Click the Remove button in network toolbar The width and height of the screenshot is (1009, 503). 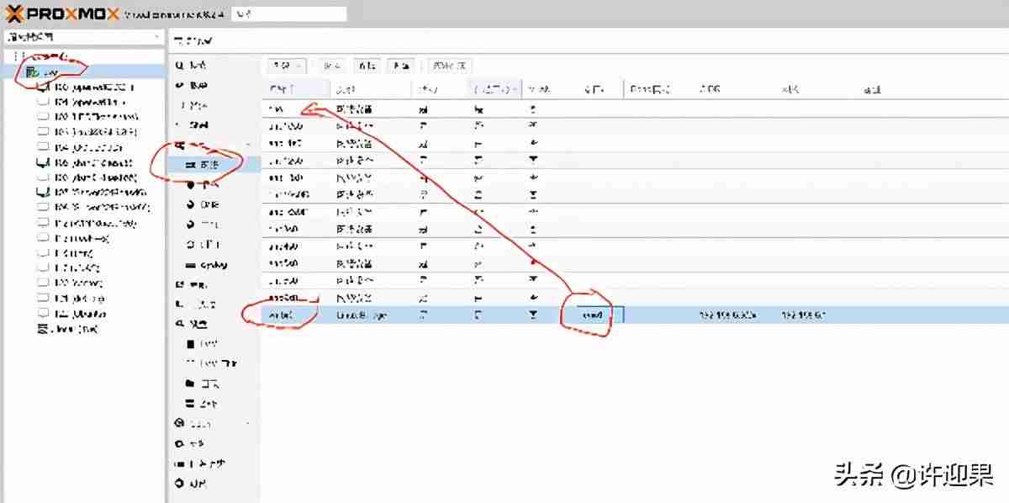click(x=401, y=66)
